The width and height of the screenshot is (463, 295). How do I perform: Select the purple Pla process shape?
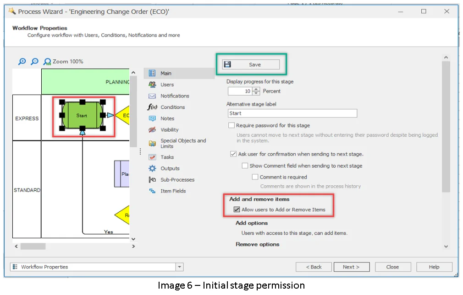coord(122,174)
